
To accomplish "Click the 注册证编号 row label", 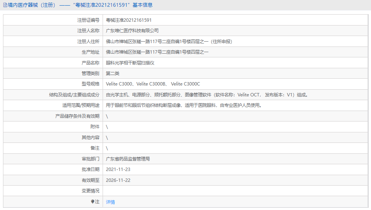I will pos(88,20).
